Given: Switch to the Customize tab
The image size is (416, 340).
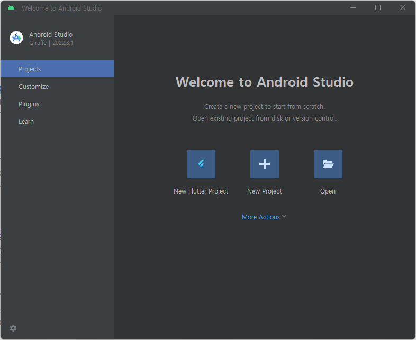Looking at the screenshot, I should point(57,86).
